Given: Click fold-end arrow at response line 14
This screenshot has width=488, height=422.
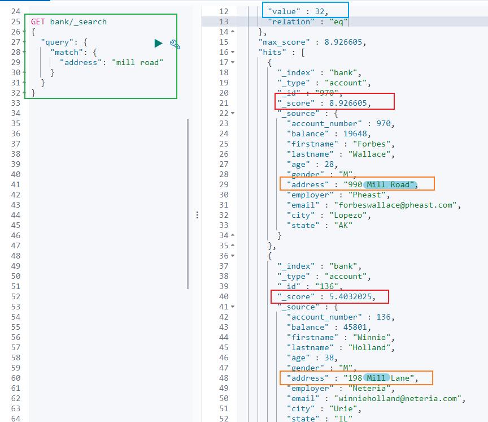Looking at the screenshot, I should (234, 32).
